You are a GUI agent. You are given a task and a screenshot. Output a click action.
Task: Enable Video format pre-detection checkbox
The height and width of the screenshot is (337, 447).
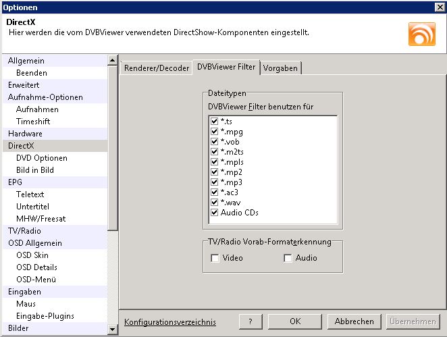[x=215, y=258]
